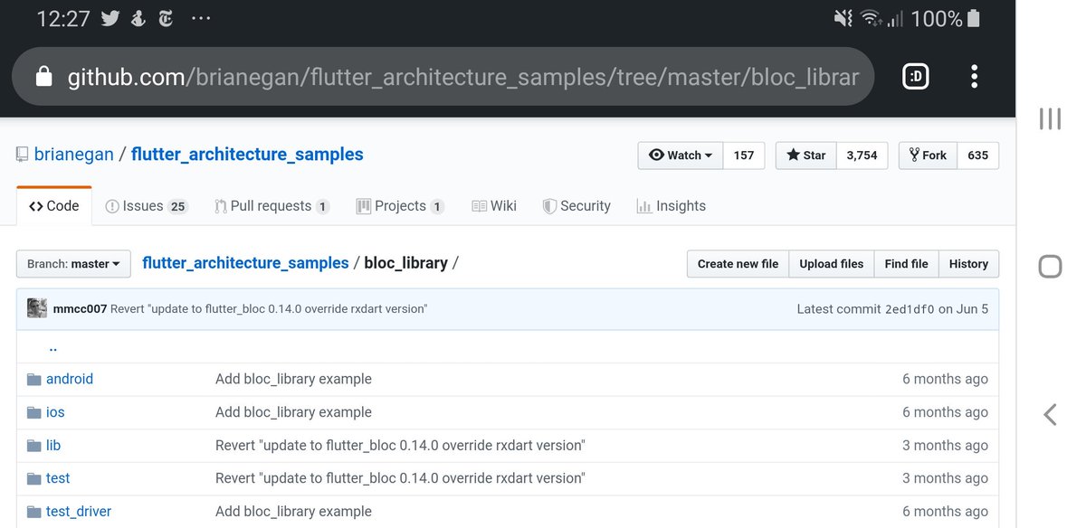Open ios row commit message
The height and width of the screenshot is (528, 1086).
[293, 412]
